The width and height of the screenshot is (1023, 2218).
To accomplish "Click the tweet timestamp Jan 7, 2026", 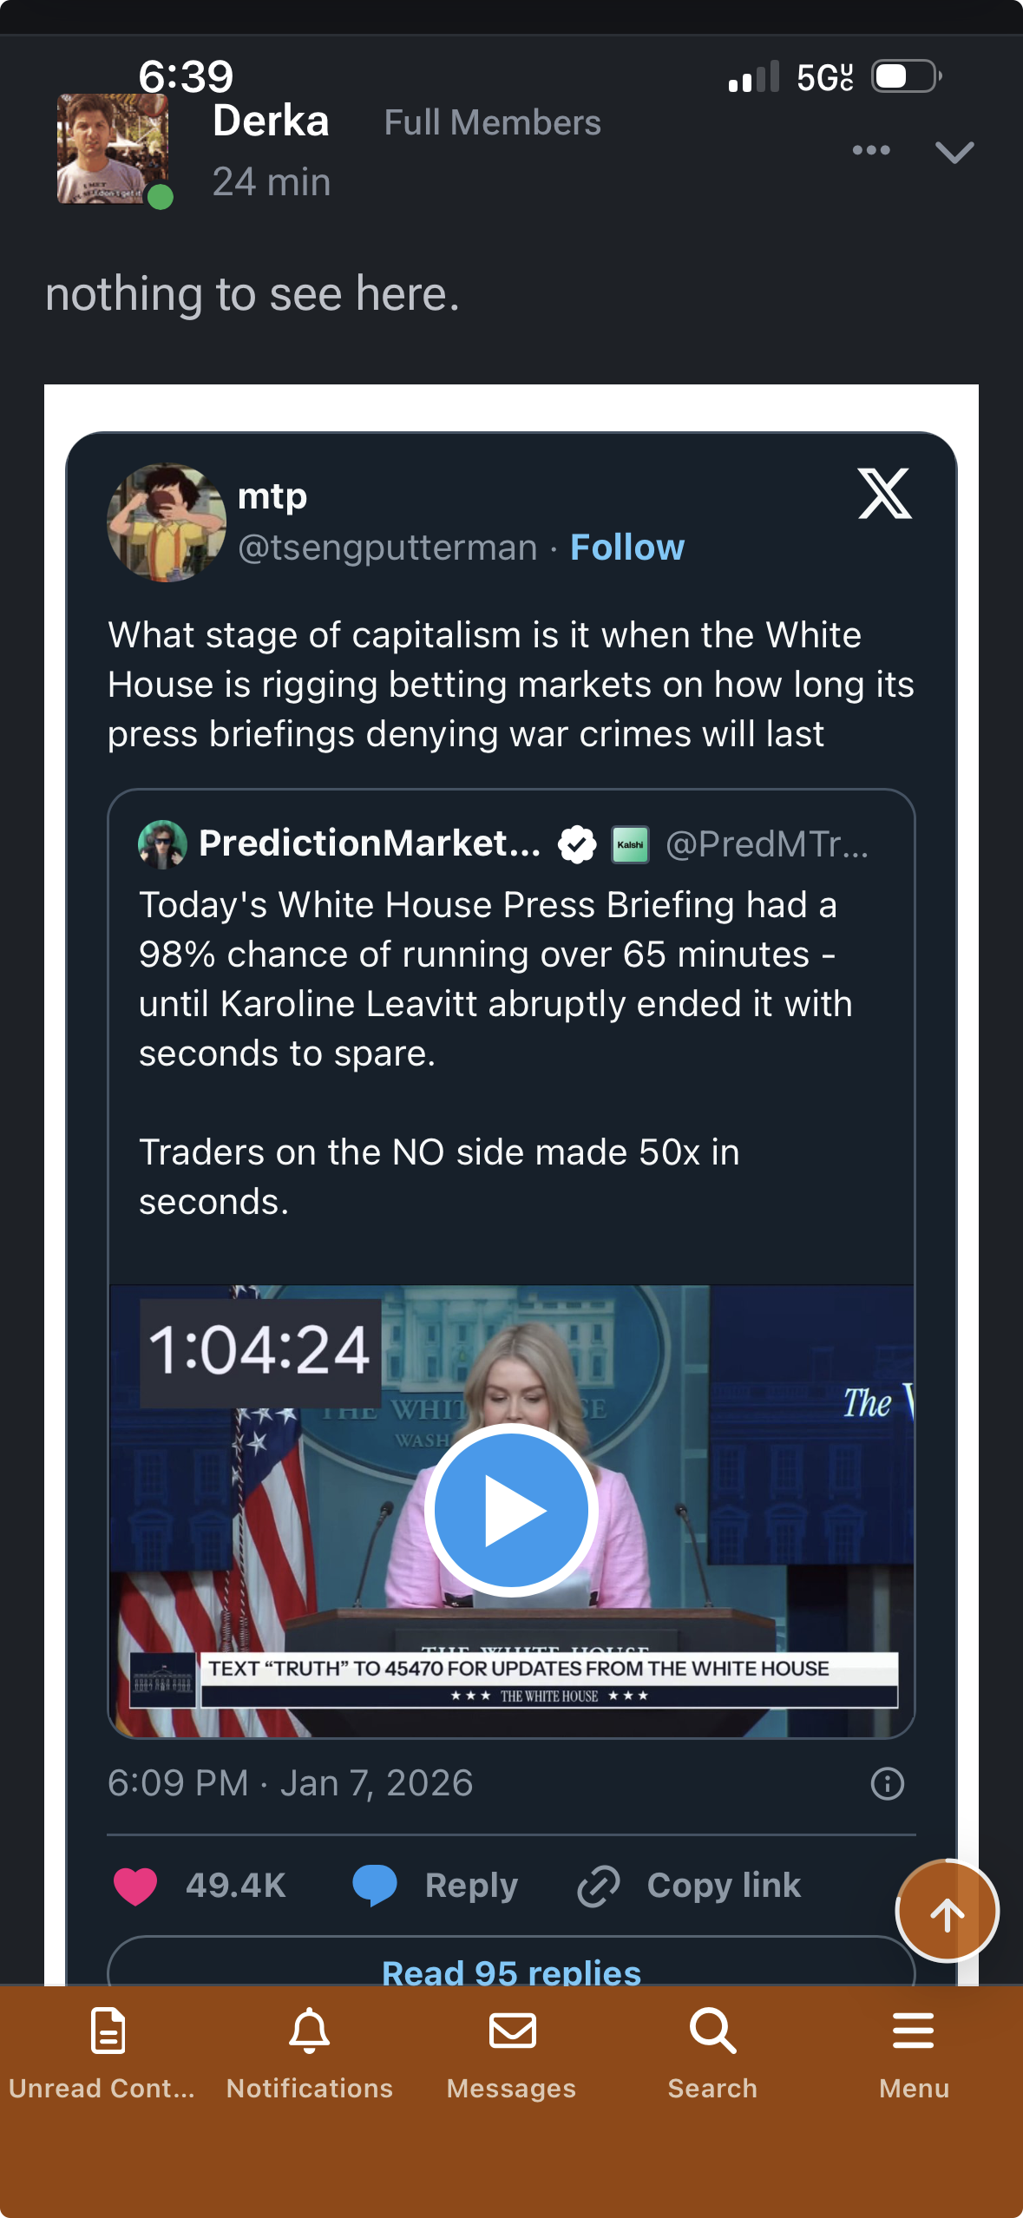I will (x=290, y=1783).
